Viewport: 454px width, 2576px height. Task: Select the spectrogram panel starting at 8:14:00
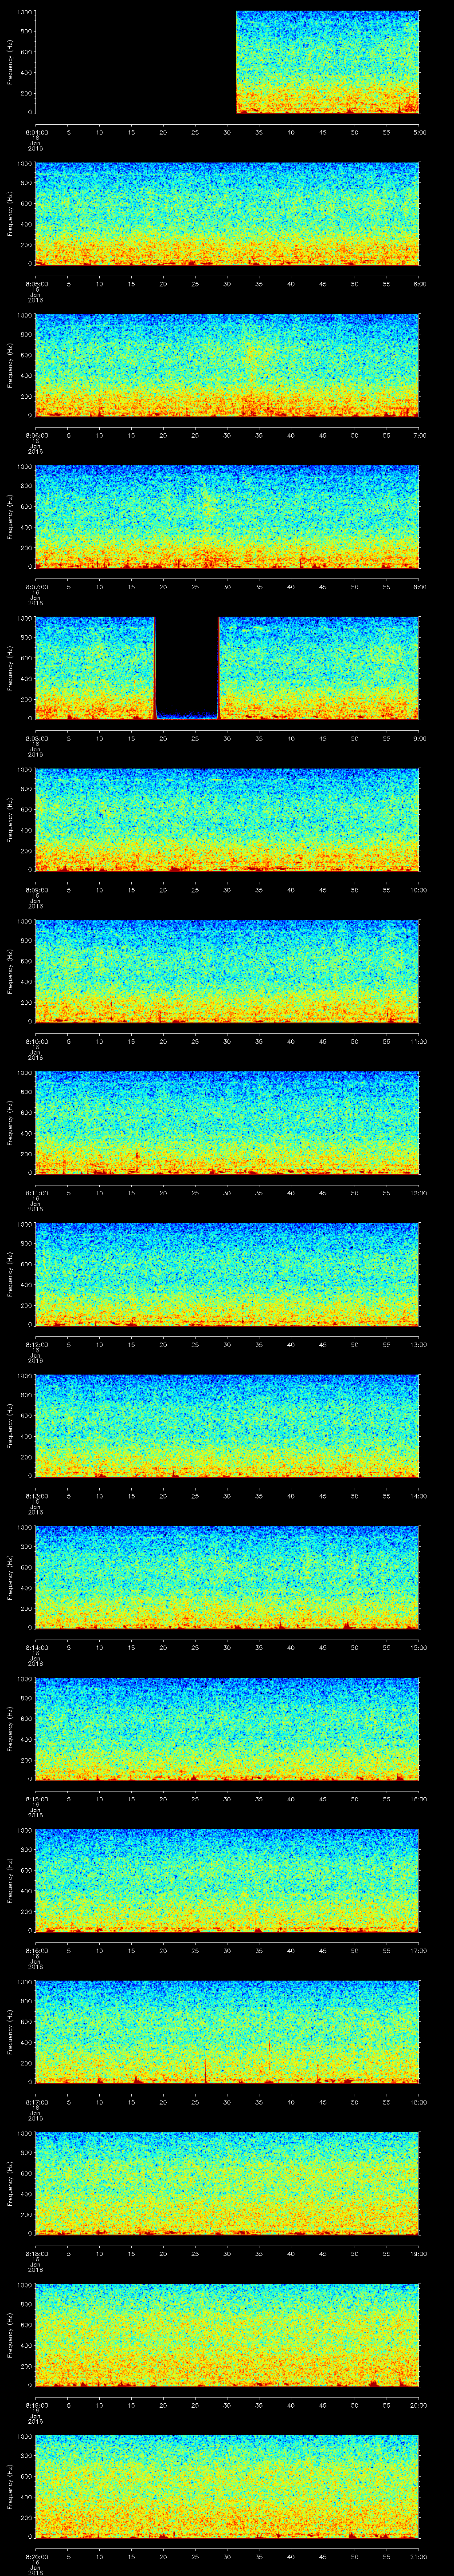click(227, 1577)
